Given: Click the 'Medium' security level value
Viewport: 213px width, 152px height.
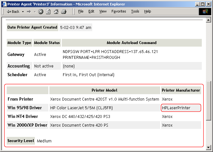Looking at the screenshot, I should click(44, 141).
